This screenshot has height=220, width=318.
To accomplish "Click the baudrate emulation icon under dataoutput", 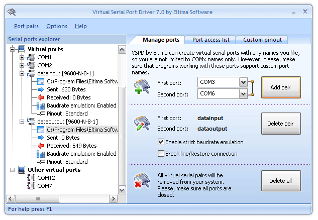I will pyautogui.click(x=41, y=154).
